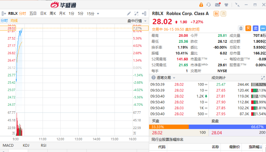Toggle the 分时 line display
This screenshot has width=266, height=152.
pos(4,21)
